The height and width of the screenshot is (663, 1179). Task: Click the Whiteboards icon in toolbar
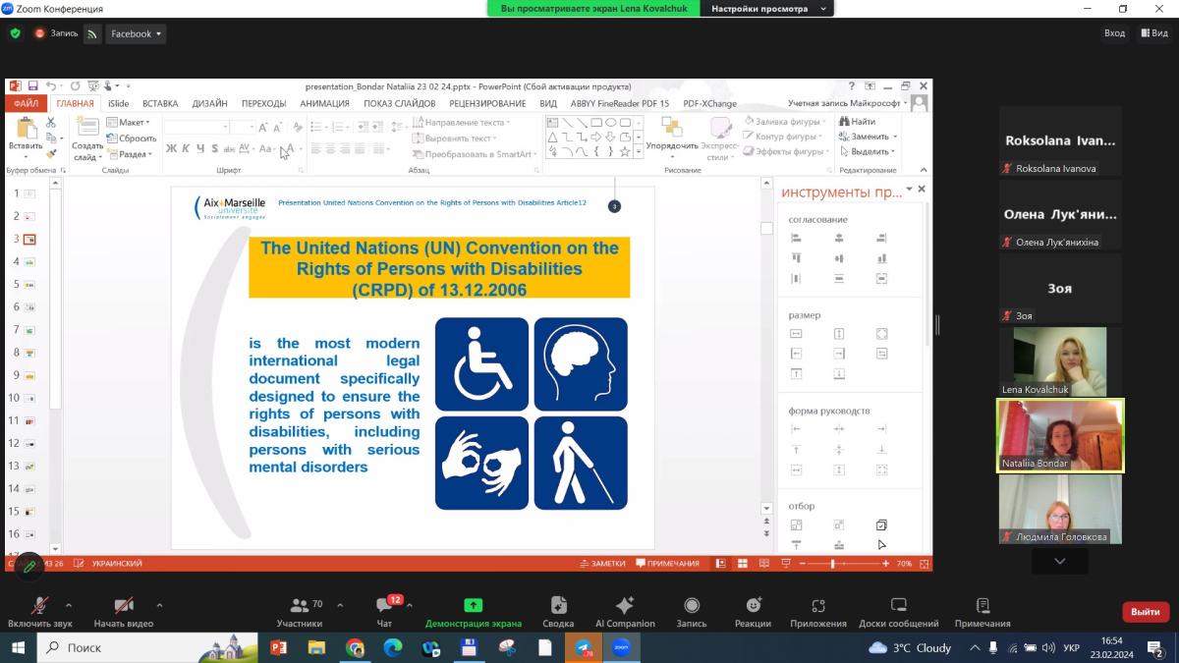coord(898,612)
